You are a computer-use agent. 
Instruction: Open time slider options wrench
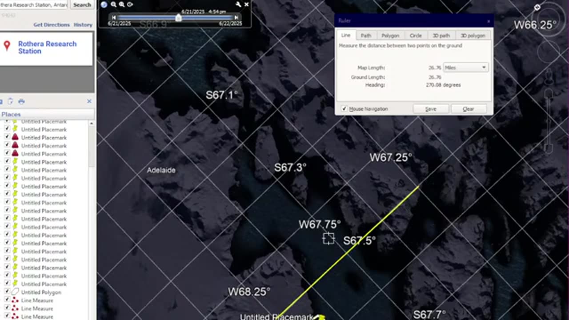pos(238,4)
